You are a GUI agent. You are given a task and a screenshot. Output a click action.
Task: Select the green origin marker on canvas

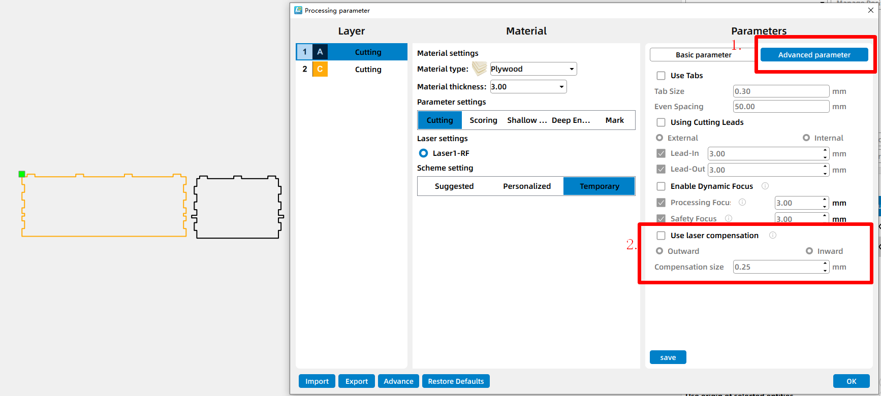click(x=22, y=174)
